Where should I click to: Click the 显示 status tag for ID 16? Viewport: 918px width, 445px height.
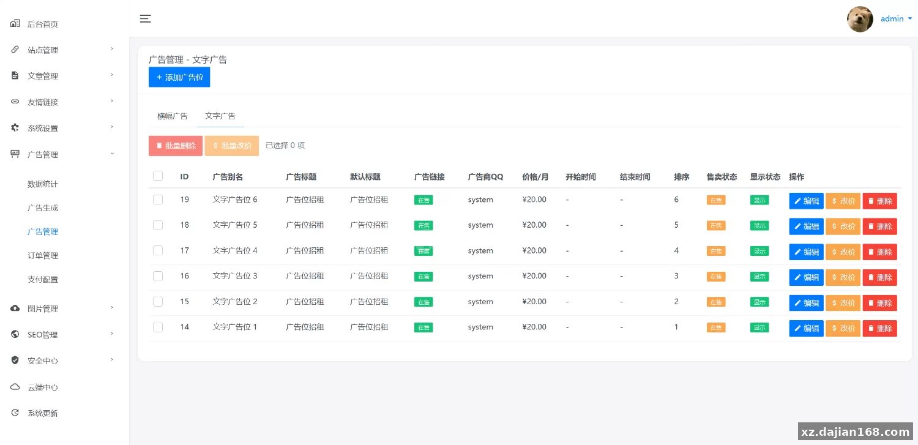pos(759,276)
